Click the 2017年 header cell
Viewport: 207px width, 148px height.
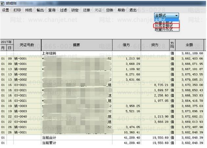pos(7,42)
